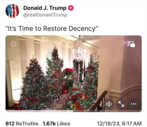Open the flag-themed profile avatar
The width and height of the screenshot is (147, 127).
12,11
